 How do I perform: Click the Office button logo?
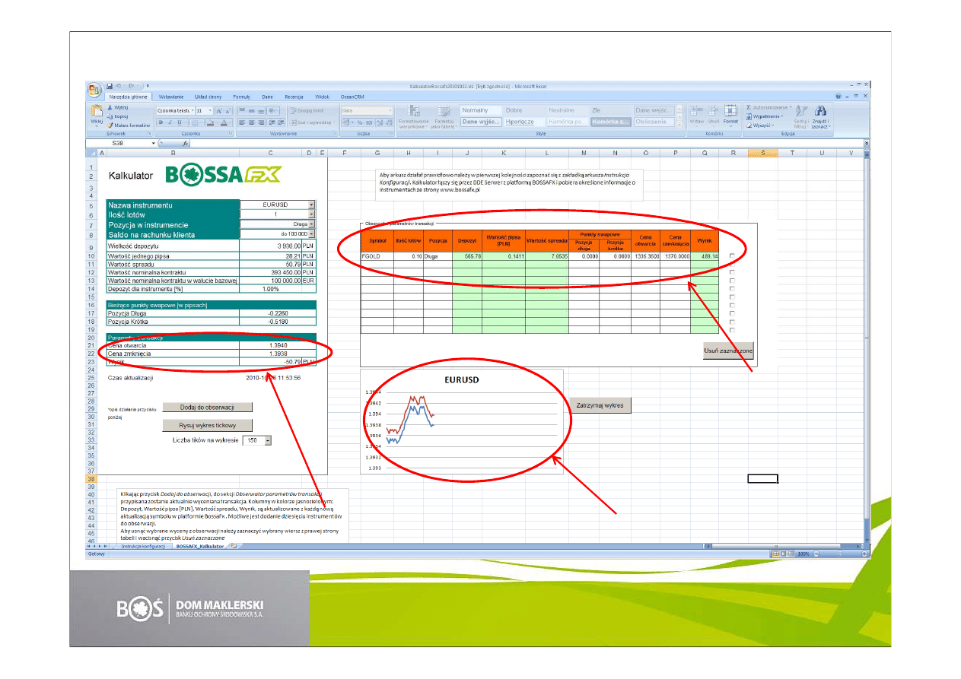coord(95,90)
